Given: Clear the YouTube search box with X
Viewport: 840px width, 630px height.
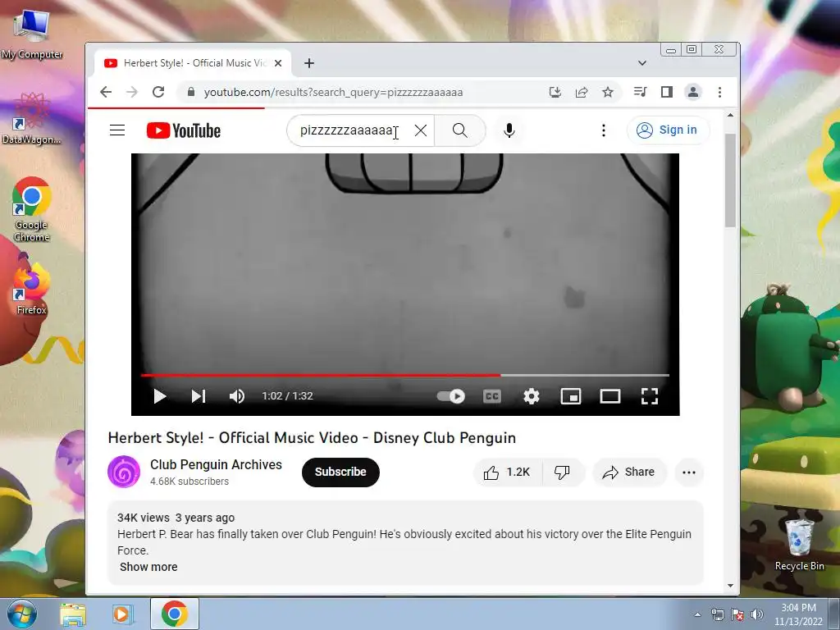Looking at the screenshot, I should coord(421,130).
